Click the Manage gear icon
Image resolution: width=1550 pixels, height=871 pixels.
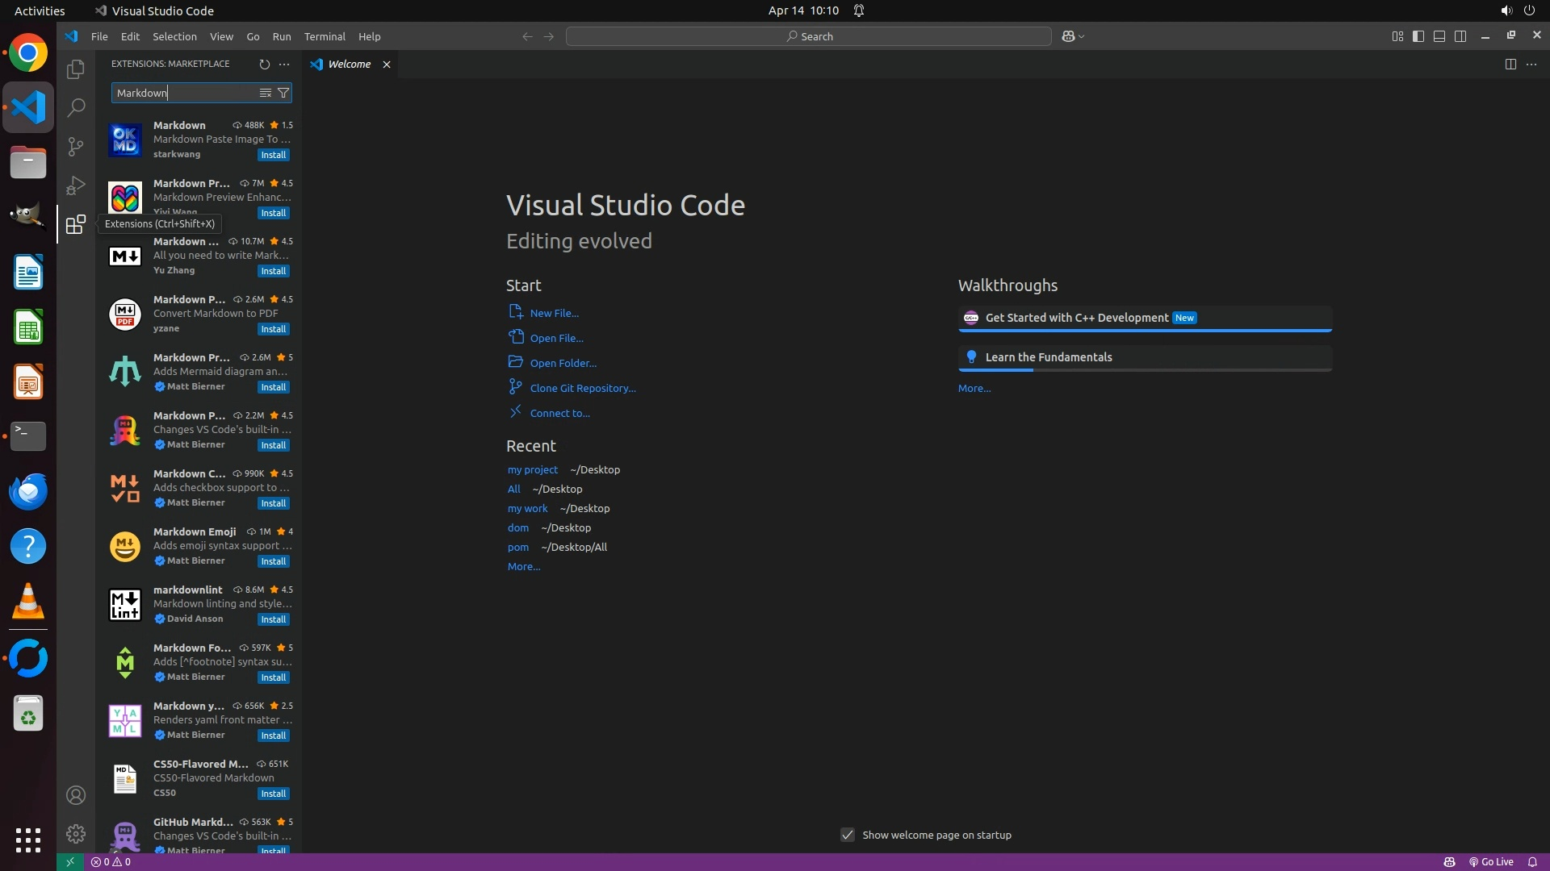(75, 833)
